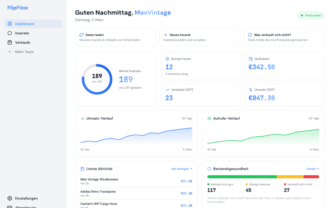This screenshot has width=333, height=208.
Task: Click the plus icon for Neues Inserat
Action: click(166, 35)
